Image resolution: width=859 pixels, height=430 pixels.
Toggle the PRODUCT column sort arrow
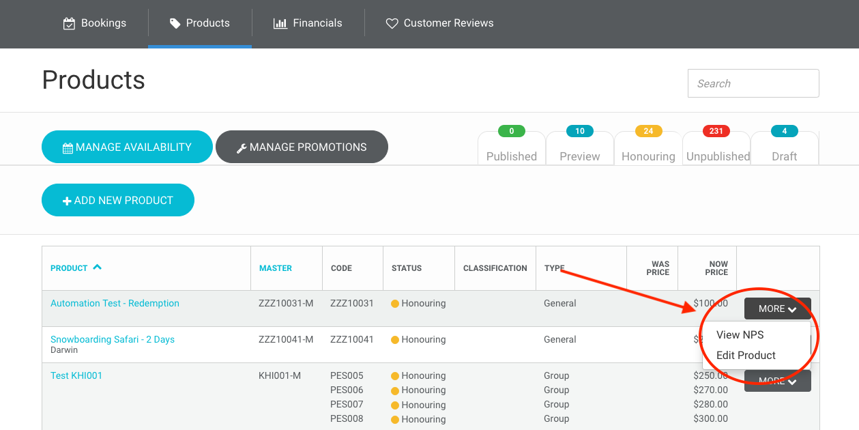(98, 268)
